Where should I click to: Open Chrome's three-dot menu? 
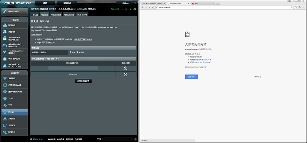304,7
